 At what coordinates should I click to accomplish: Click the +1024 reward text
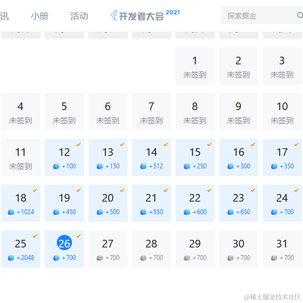[26, 212]
